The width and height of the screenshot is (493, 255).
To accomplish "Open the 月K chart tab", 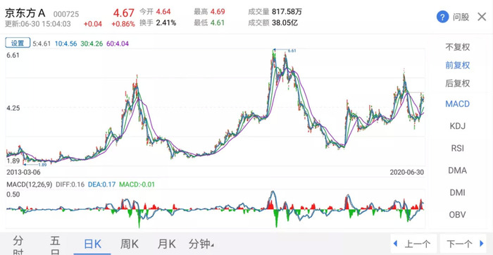I will tap(166, 244).
